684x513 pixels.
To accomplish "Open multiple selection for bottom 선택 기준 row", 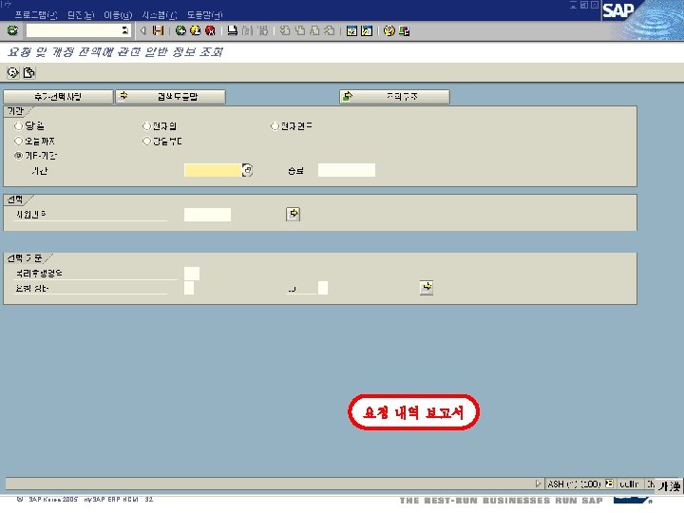I will (x=427, y=288).
